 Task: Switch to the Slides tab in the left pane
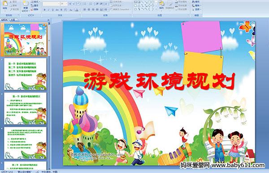pos(4,20)
